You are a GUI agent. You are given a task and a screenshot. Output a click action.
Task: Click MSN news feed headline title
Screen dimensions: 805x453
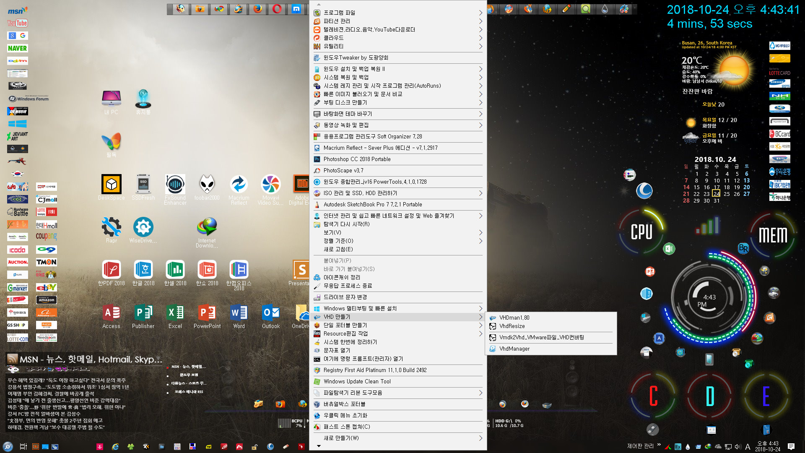coord(91,359)
